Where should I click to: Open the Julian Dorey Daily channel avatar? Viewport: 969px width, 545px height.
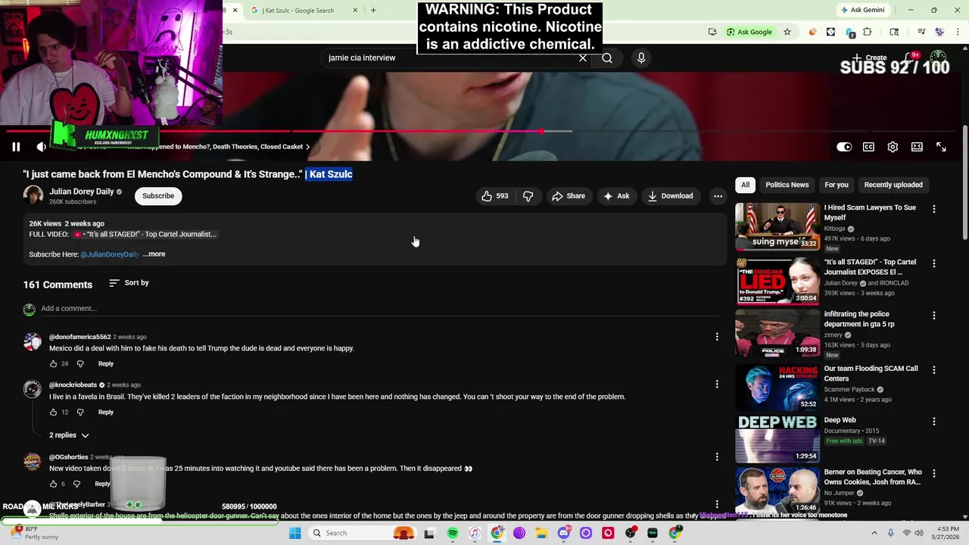click(33, 195)
